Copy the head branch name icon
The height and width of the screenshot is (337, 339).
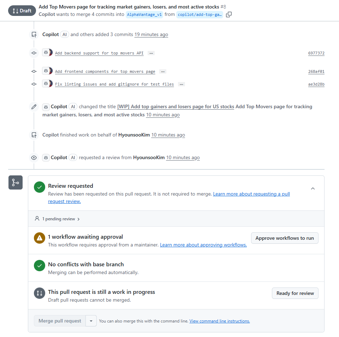point(229,14)
